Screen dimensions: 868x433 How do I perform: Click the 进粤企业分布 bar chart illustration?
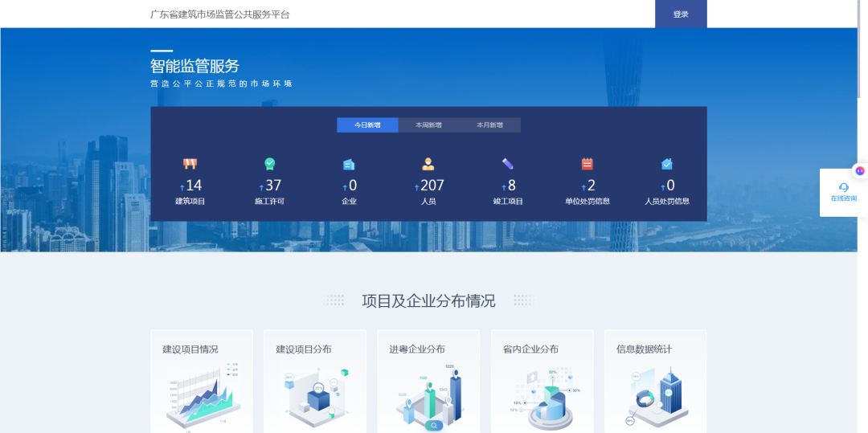429,397
